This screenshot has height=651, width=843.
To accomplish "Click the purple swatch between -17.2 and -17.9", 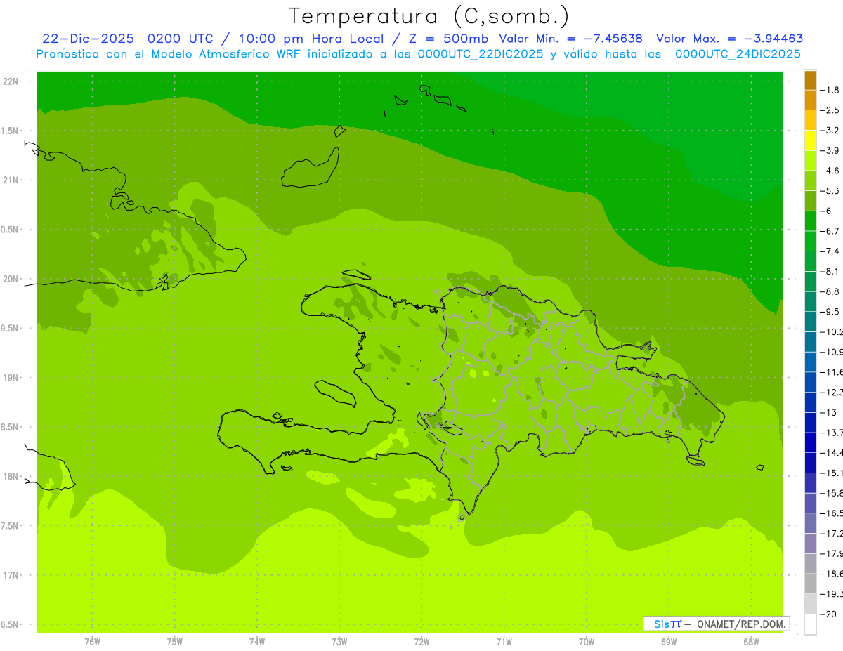I will tap(810, 544).
